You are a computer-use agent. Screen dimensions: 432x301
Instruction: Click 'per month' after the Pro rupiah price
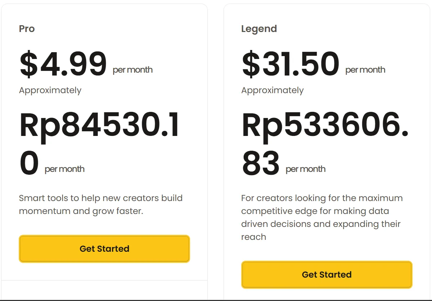coord(64,169)
